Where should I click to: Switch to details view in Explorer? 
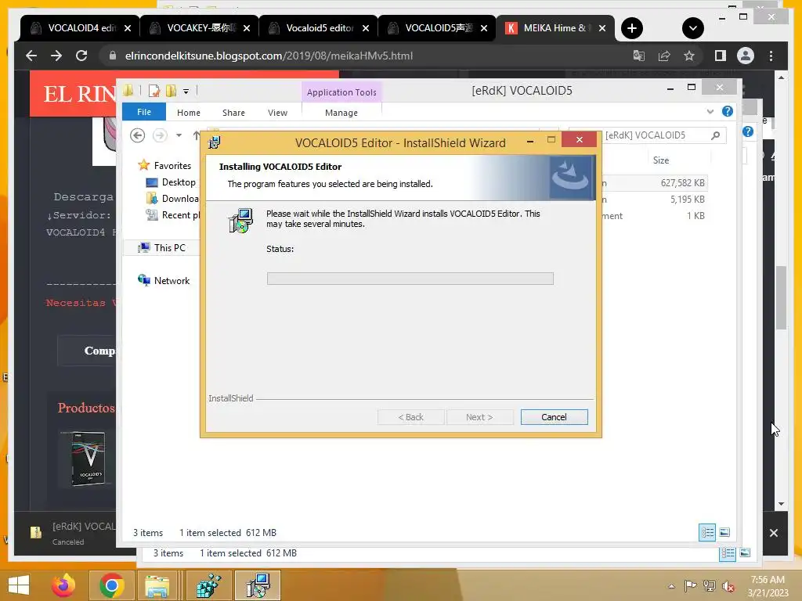707,532
